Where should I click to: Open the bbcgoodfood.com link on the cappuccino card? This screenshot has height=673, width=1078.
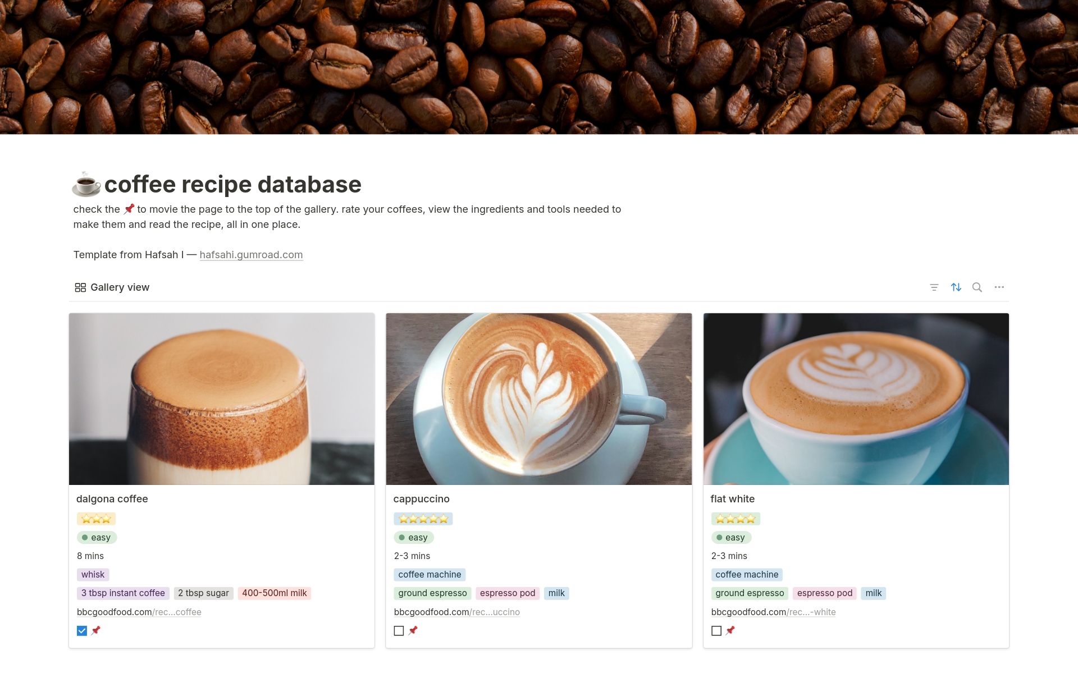[x=457, y=612]
